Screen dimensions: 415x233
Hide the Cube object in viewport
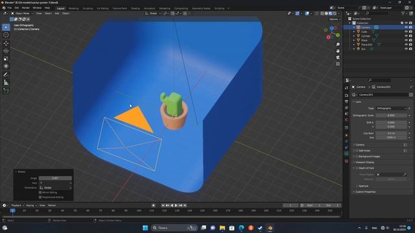[x=406, y=32]
